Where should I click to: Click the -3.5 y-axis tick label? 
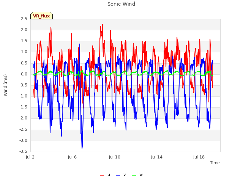coord(24,152)
